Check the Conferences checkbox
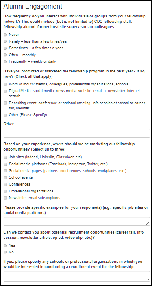Viewport: 152px width, 286px height. tap(5, 184)
